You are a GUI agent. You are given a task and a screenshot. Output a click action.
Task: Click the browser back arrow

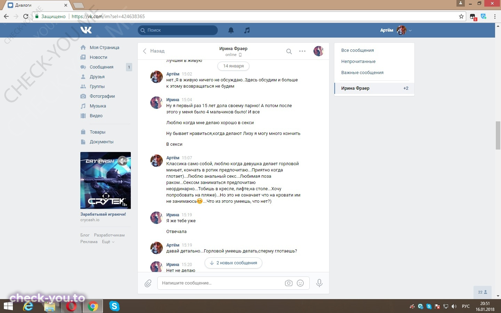point(6,16)
